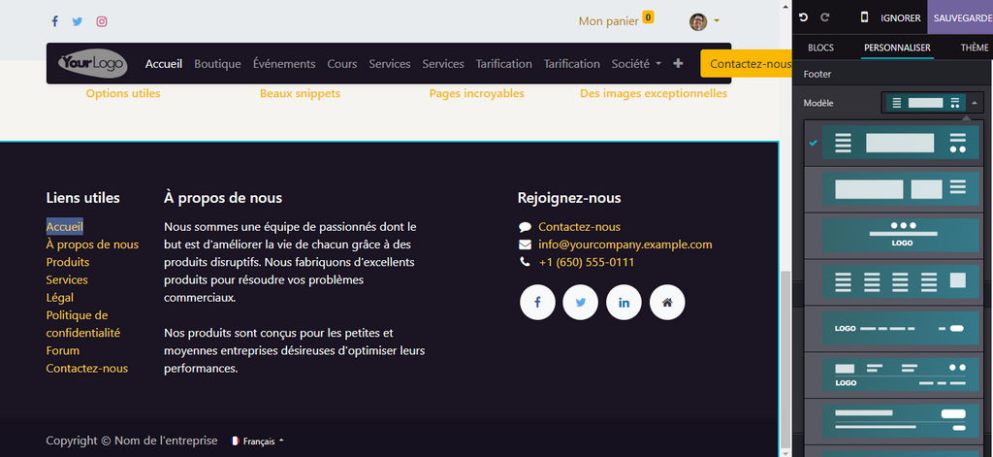Click the plus icon in navigation menu
The image size is (993, 457).
678,64
